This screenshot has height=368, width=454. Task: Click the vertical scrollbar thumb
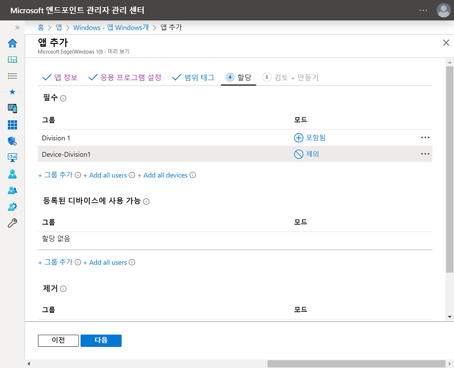click(449, 169)
